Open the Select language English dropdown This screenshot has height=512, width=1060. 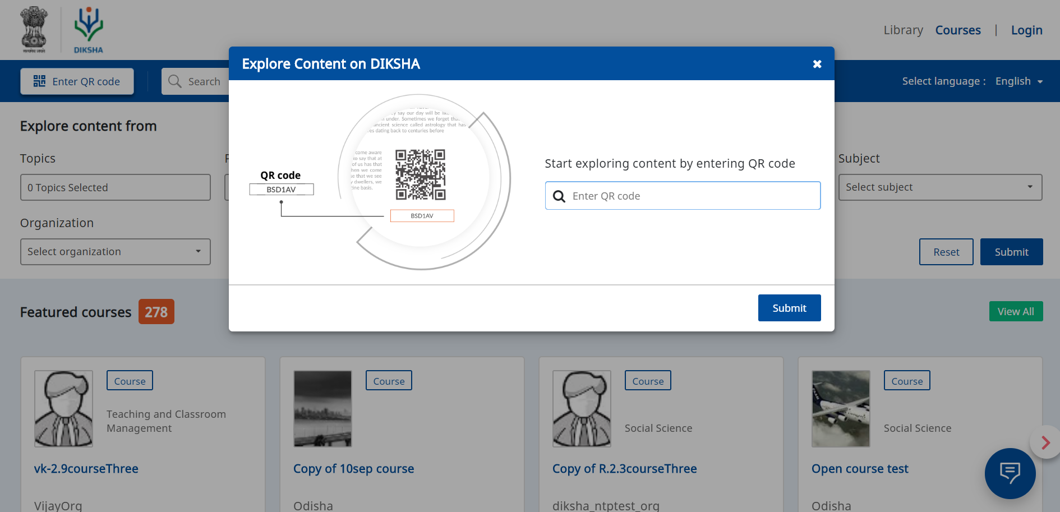(1018, 81)
